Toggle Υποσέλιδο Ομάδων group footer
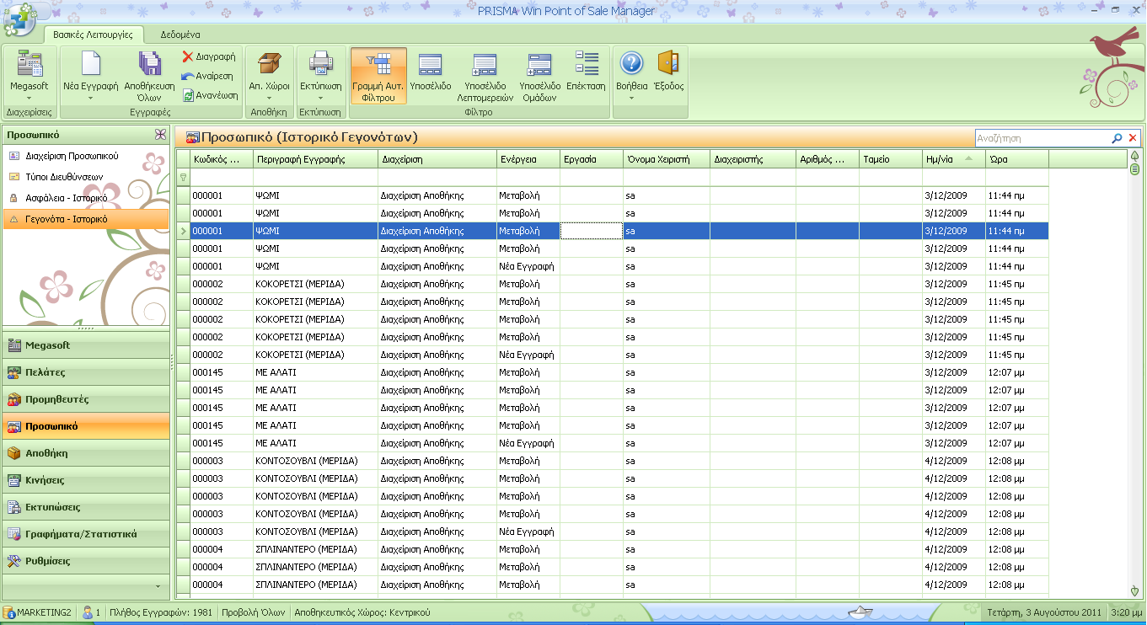The height and width of the screenshot is (625, 1147). 539,75
